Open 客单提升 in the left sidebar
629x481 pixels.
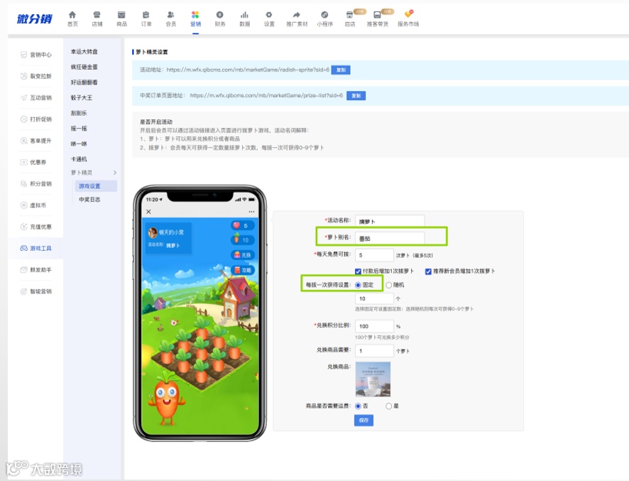click(x=36, y=141)
